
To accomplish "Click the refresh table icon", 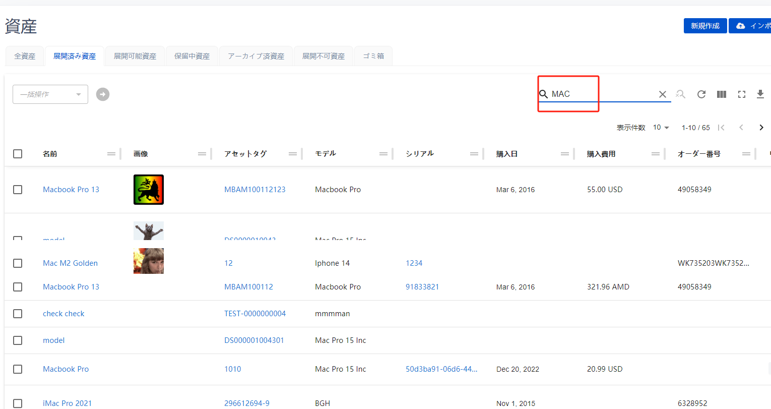I will coord(701,94).
